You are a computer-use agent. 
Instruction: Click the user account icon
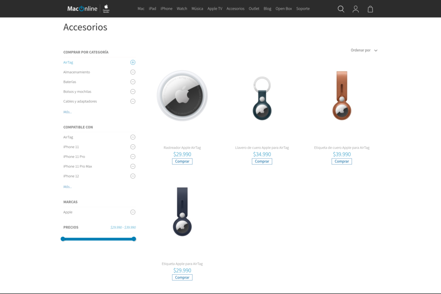point(355,9)
